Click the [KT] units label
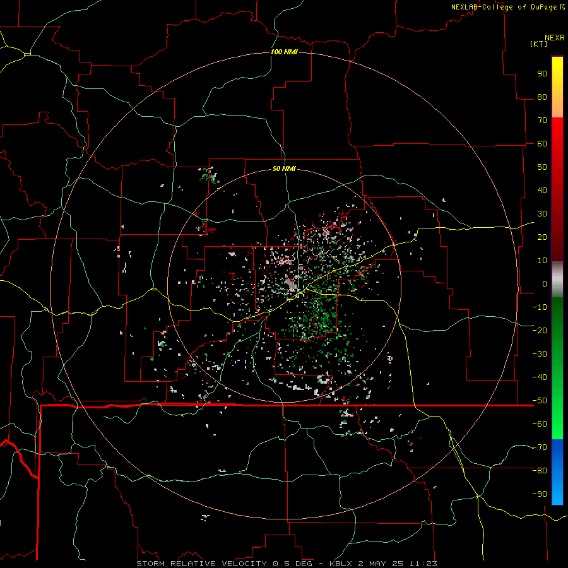 [x=539, y=44]
